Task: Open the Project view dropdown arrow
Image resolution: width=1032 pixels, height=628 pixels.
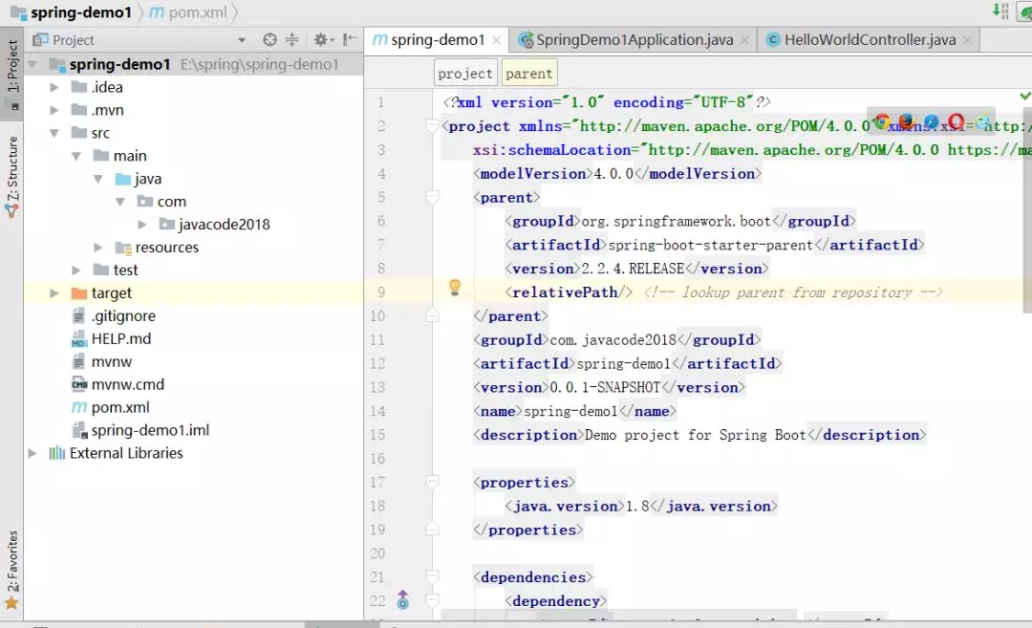Action: click(242, 40)
